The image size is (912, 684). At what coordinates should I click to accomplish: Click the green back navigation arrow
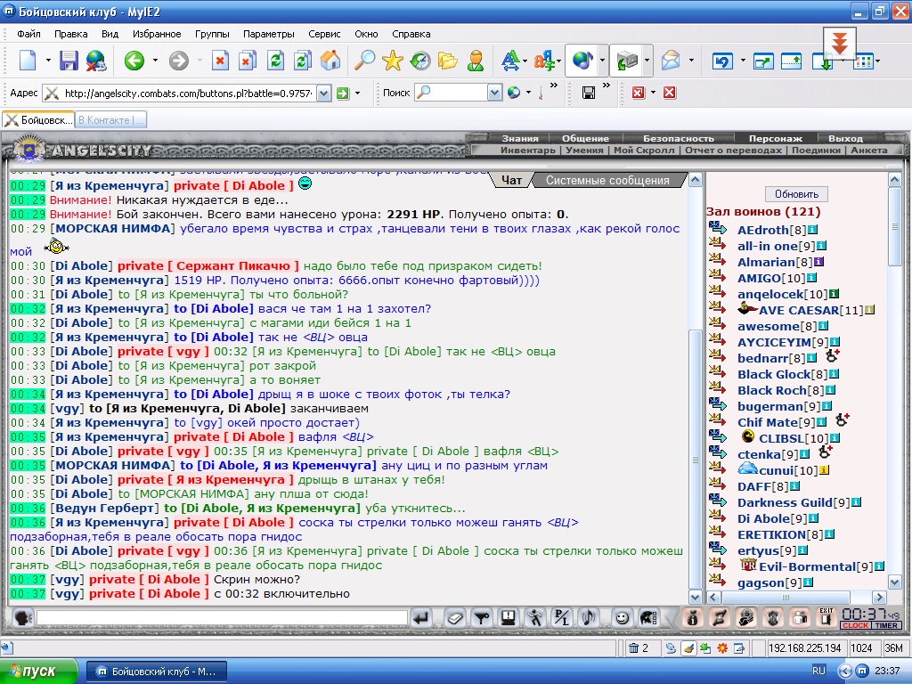(x=134, y=60)
